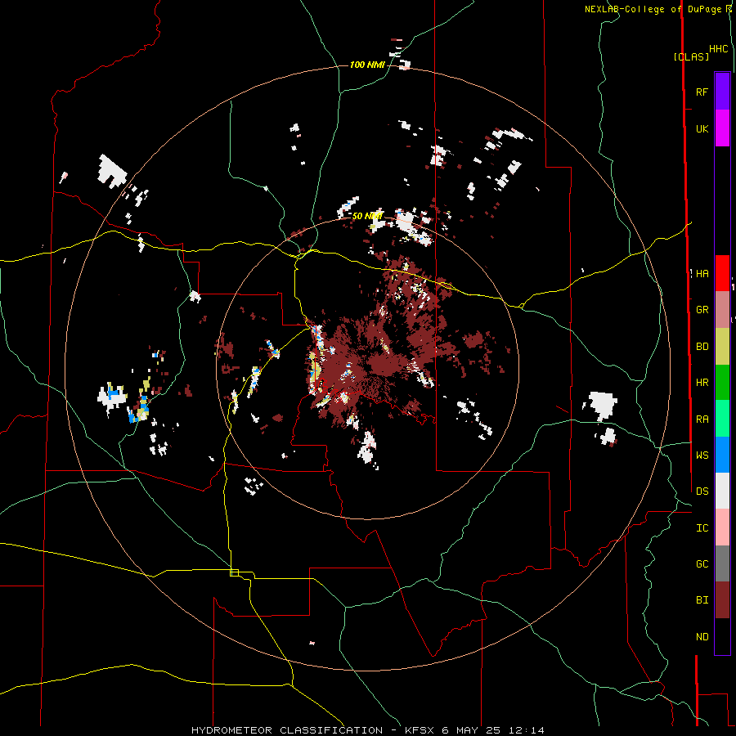This screenshot has height=736, width=736.
Task: Click the blue WS legend swatch
Action: (722, 455)
